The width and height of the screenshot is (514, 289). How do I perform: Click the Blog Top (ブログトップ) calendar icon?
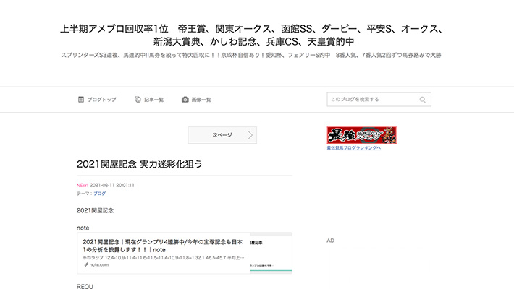[81, 100]
